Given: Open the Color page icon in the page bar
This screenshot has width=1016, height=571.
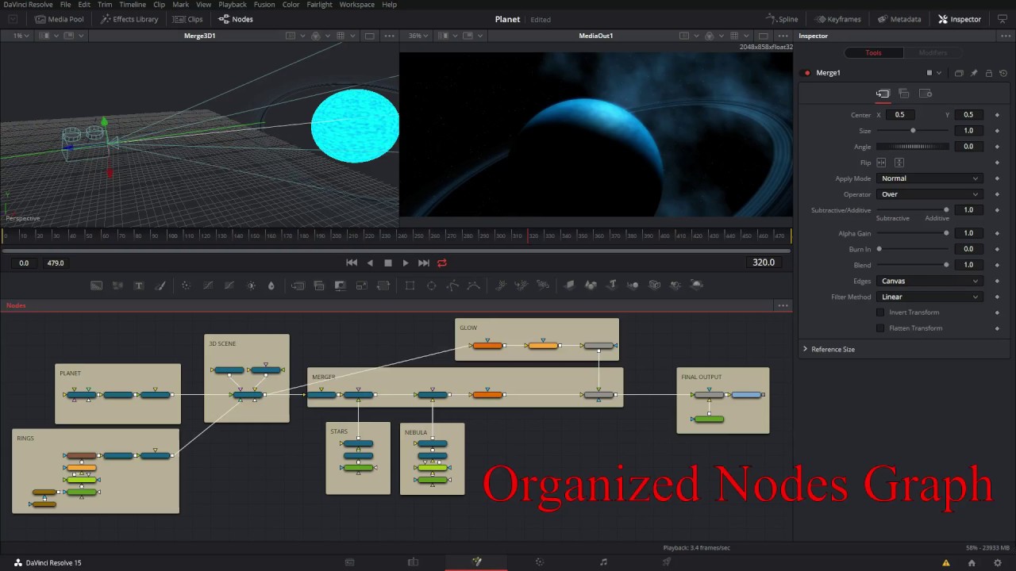Looking at the screenshot, I should (x=540, y=562).
